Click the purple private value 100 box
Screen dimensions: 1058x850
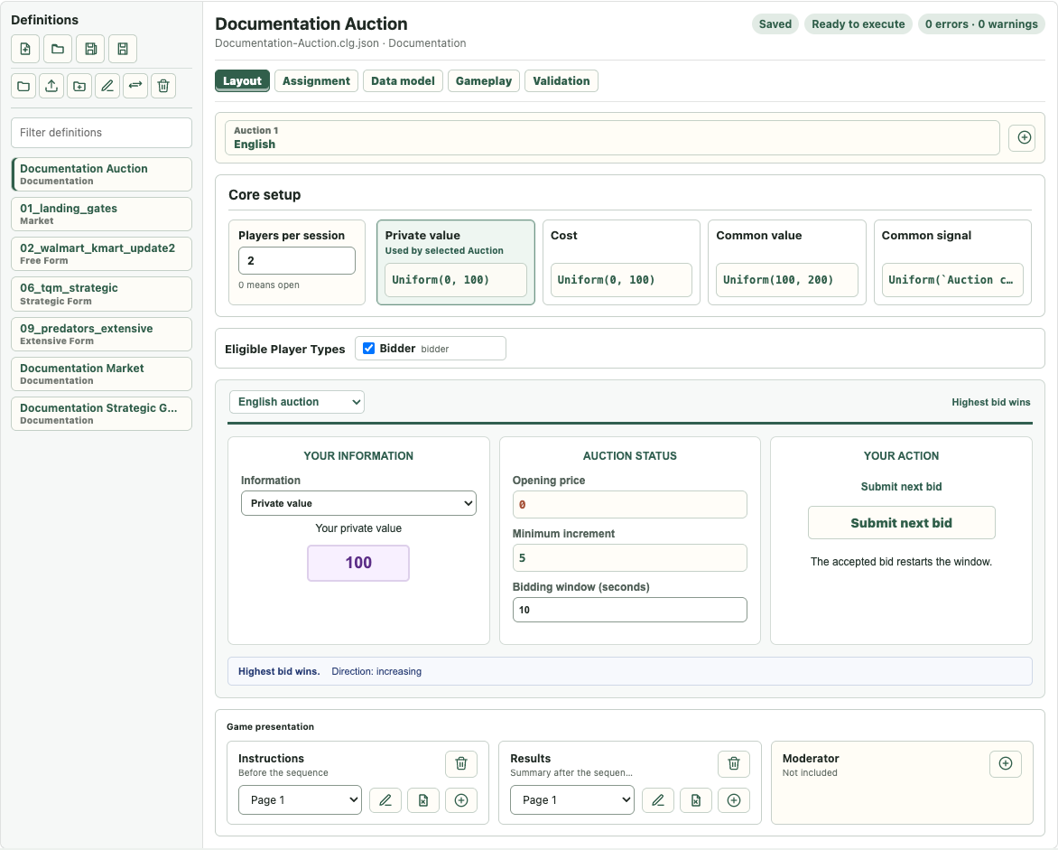[x=358, y=563]
